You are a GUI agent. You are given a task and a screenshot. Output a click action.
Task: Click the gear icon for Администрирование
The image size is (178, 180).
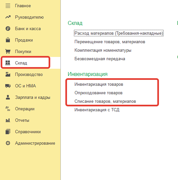click(x=8, y=143)
